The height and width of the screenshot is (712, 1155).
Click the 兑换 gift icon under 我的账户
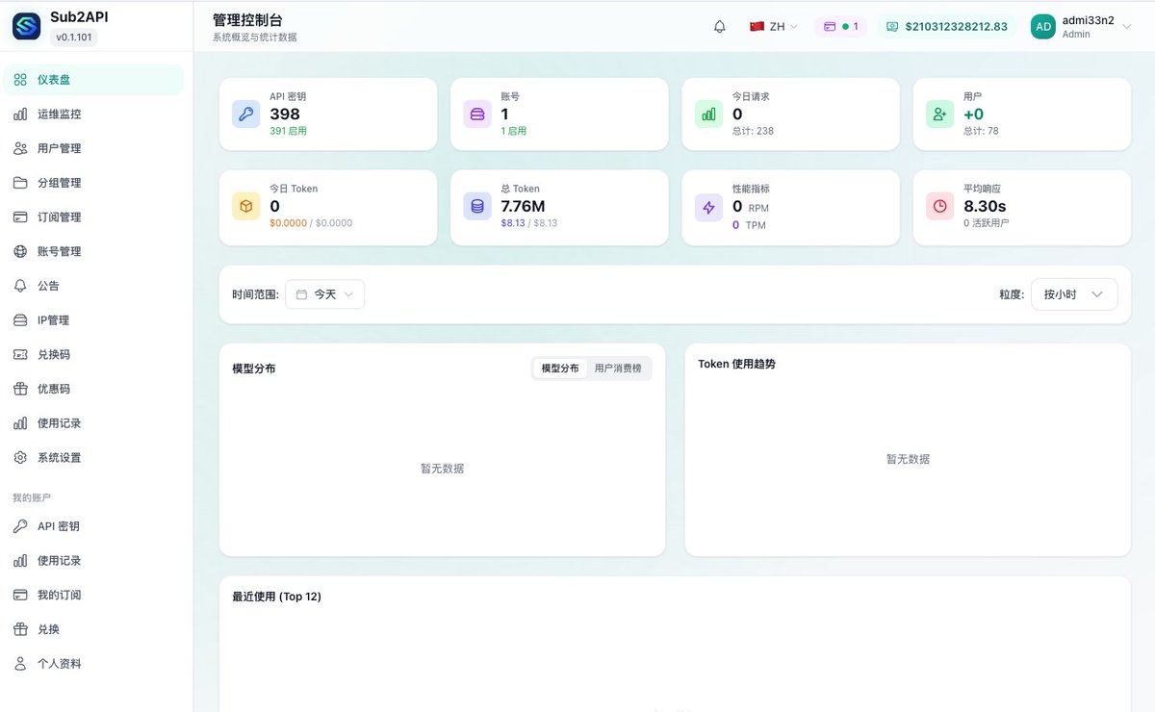click(x=20, y=629)
